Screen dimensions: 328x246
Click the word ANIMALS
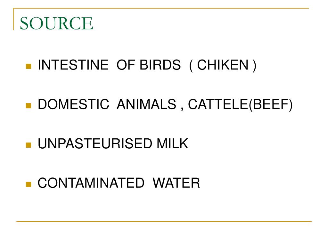coord(146,105)
